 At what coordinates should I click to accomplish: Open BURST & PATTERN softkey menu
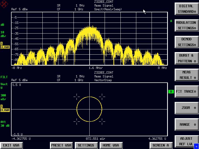tap(186, 58)
